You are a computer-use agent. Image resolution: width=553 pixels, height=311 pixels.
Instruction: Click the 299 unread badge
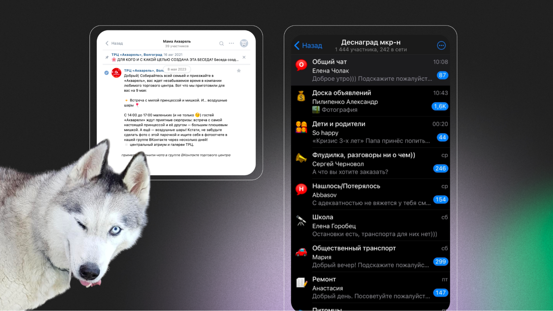(441, 262)
